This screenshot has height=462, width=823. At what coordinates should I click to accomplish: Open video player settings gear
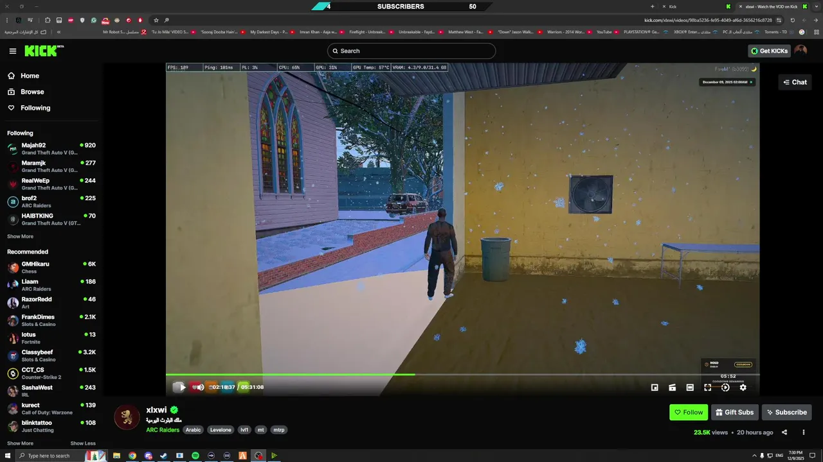pos(743,388)
